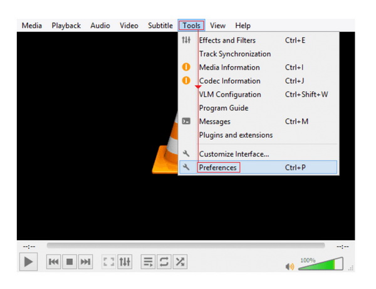
Task: Toggle loop repeat mode
Action: pos(164,261)
